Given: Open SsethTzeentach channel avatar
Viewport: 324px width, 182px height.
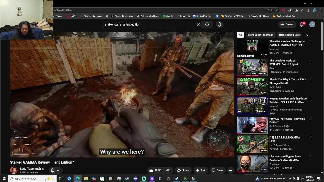Looking at the screenshot, I should click(14, 170).
